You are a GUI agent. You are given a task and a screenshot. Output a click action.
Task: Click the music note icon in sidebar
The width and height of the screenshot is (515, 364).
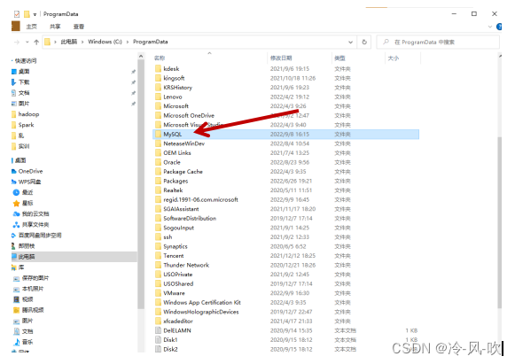pos(17,342)
